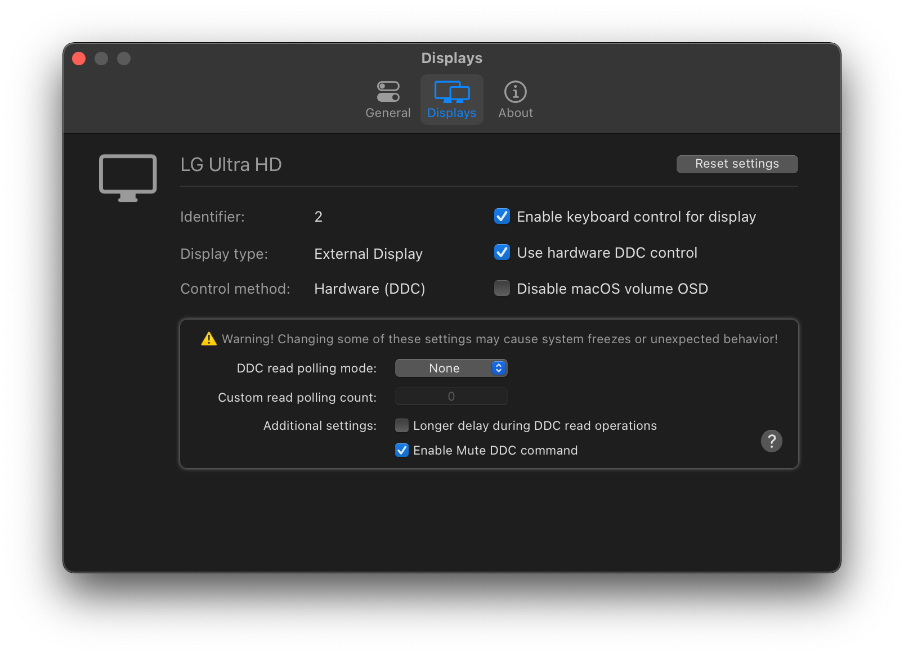Disable Use hardware DDC control
Viewport: 904px width, 656px height.
(502, 253)
